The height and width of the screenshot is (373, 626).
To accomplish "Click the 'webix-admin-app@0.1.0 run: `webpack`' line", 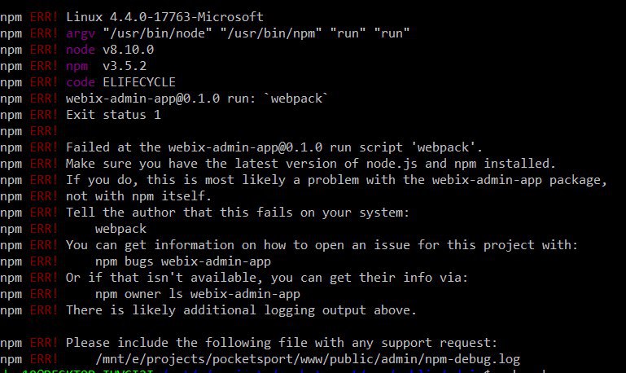I will (197, 99).
